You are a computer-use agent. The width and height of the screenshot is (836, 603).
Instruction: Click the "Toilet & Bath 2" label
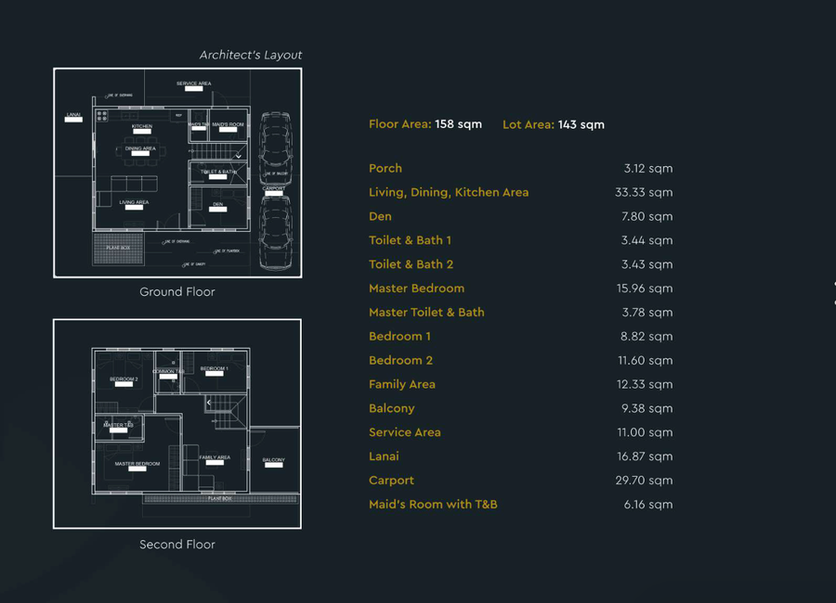(x=411, y=264)
